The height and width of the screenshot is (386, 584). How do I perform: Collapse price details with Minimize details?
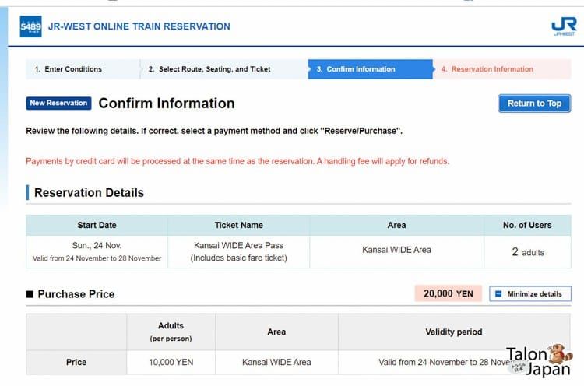[530, 293]
